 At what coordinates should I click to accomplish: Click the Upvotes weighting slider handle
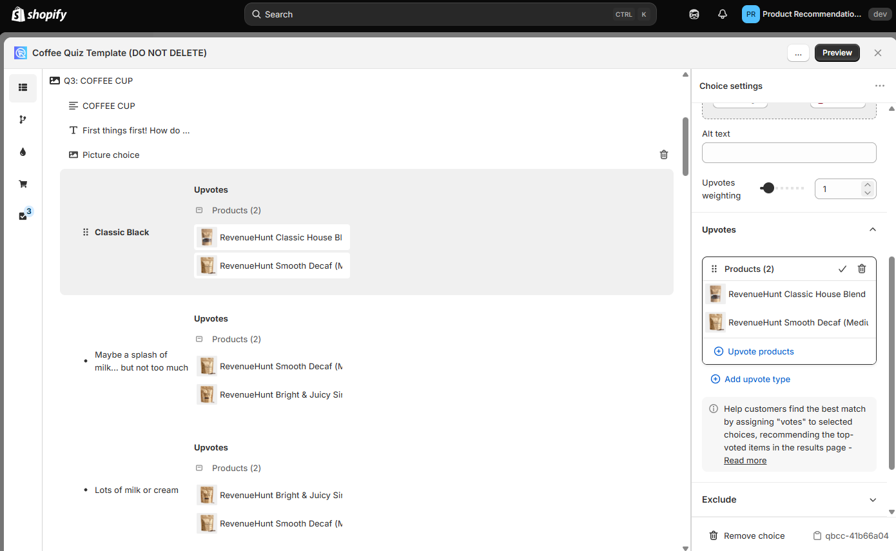(x=768, y=188)
